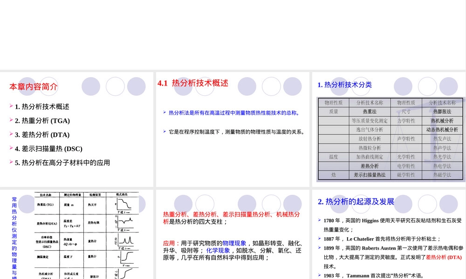
Task: Click table cell 等压质量变化测定
Action: (x=370, y=121)
